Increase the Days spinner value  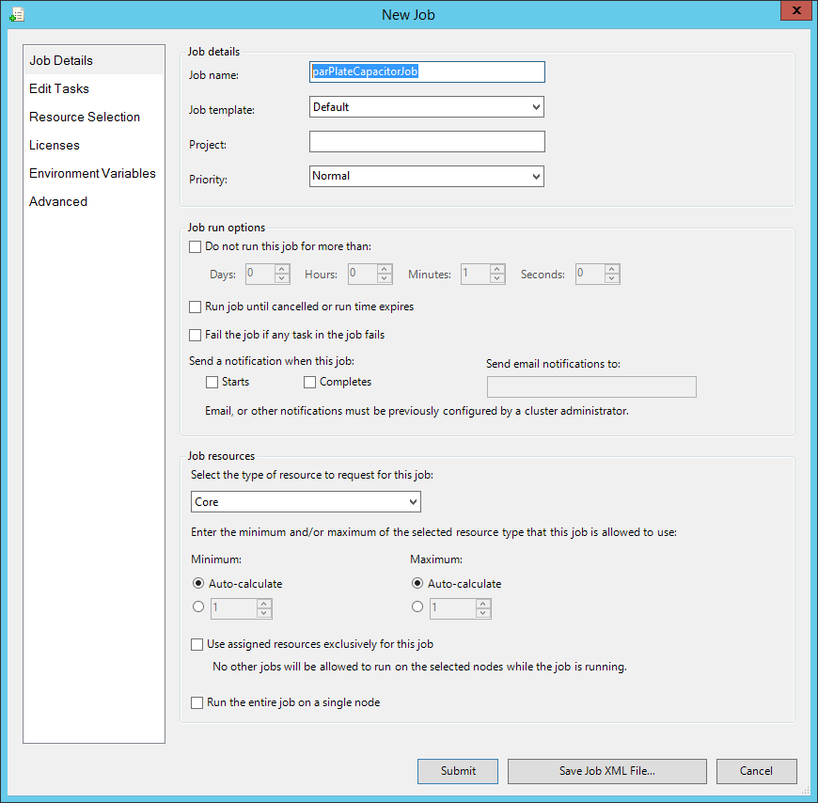click(282, 269)
